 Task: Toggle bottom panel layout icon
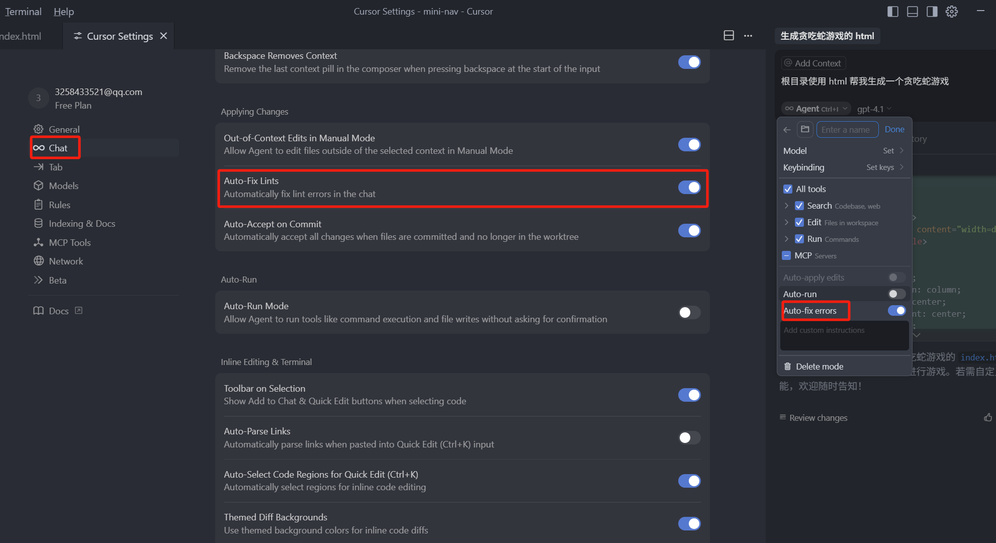click(x=913, y=12)
